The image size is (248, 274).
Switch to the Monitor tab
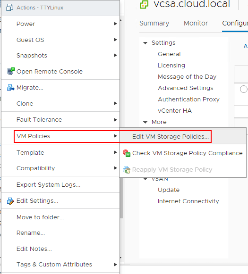coord(196,23)
